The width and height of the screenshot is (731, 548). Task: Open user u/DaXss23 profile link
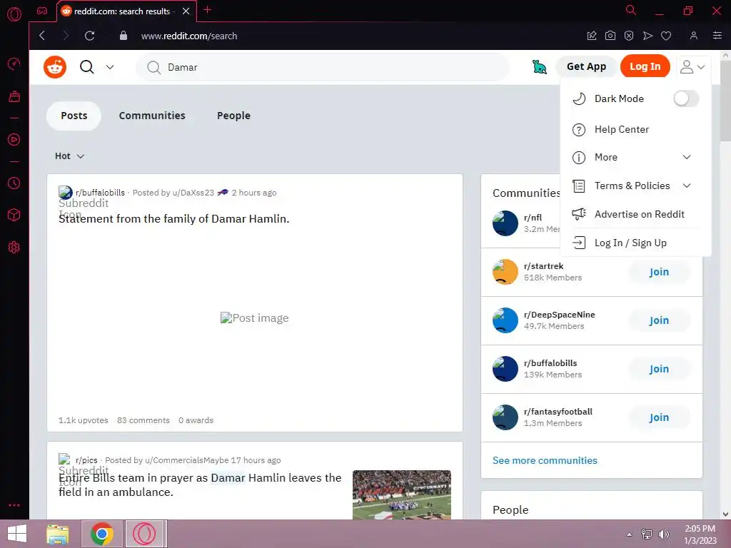(193, 193)
